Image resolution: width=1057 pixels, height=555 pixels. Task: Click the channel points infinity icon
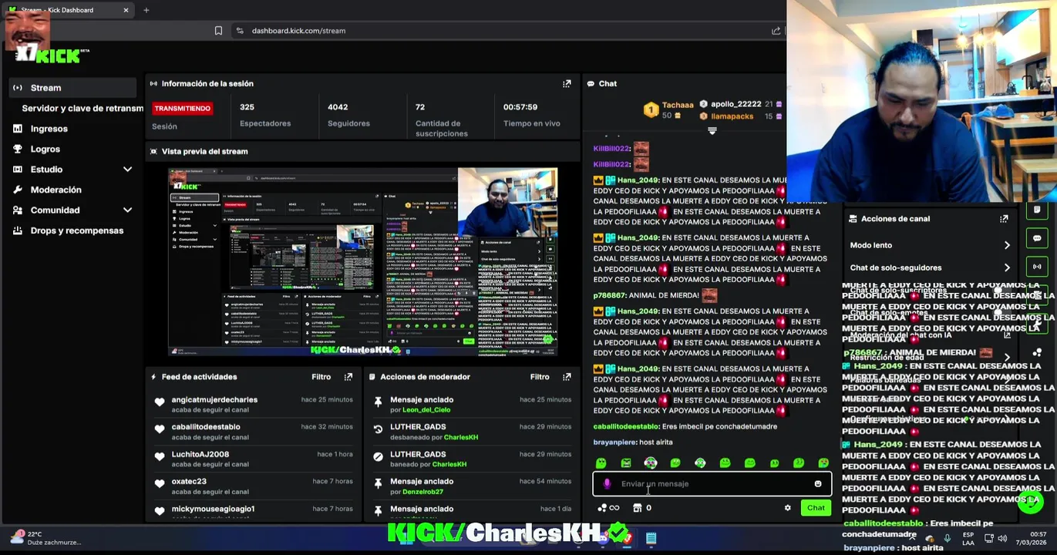pos(614,508)
